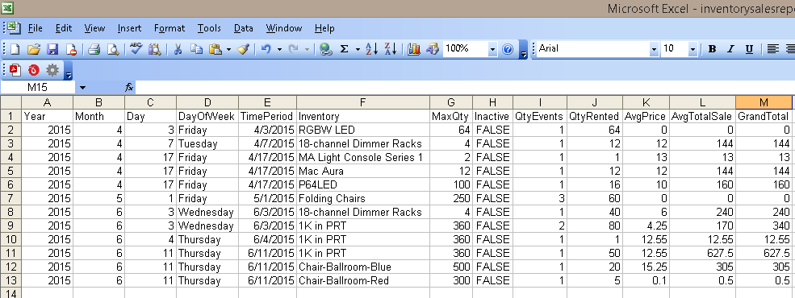Open the Help menu

pos(324,28)
